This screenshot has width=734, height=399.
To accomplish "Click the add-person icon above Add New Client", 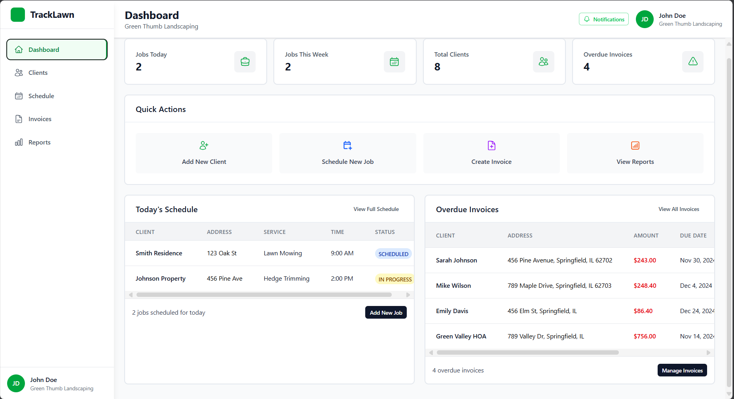I will coord(204,146).
